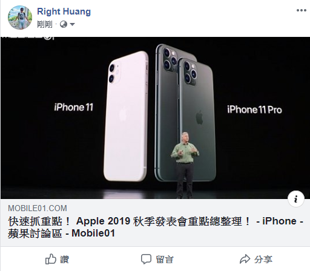Click the green iPhone 11 Pro's triple camera
The width and height of the screenshot is (310, 271).
pos(190,74)
